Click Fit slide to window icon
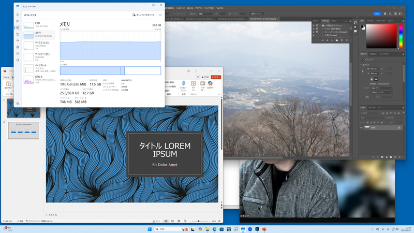Screen dimensions: 414x233 coord(219,221)
